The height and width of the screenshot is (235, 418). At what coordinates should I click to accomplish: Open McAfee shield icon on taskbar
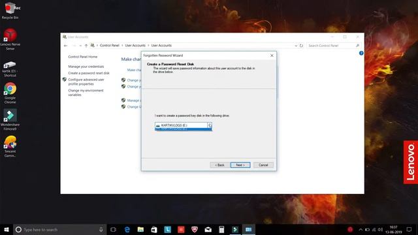click(195, 229)
